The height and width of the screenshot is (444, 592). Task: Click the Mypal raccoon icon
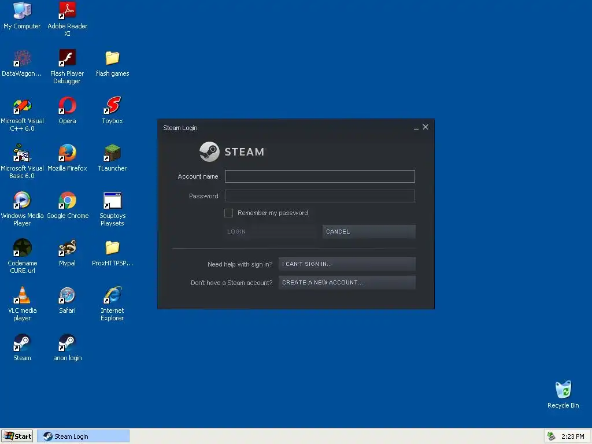[67, 247]
